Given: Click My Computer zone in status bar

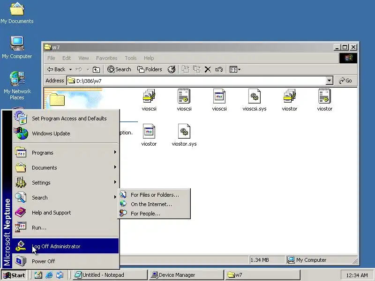Looking at the screenshot, I should point(319,260).
